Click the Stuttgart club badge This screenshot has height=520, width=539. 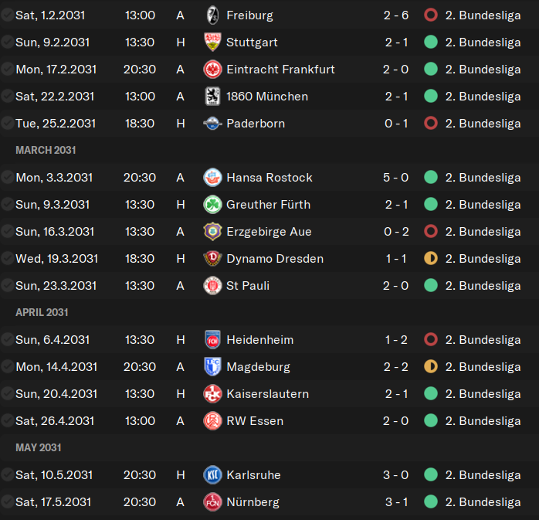tap(213, 42)
